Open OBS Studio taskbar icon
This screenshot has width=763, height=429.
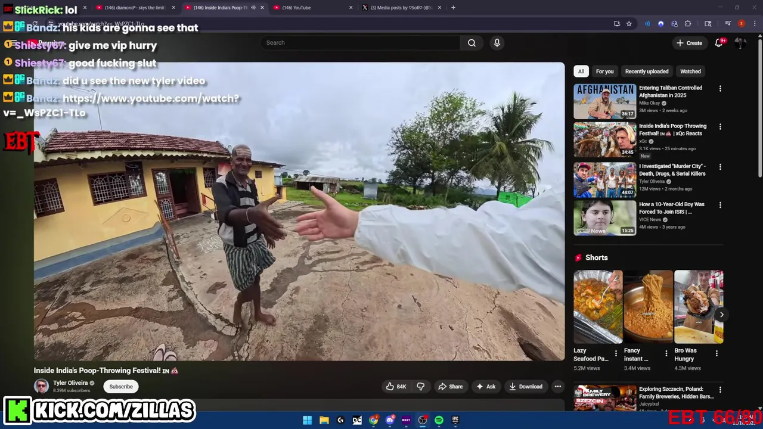[423, 420]
